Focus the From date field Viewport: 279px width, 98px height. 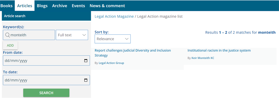[x=46, y=61]
